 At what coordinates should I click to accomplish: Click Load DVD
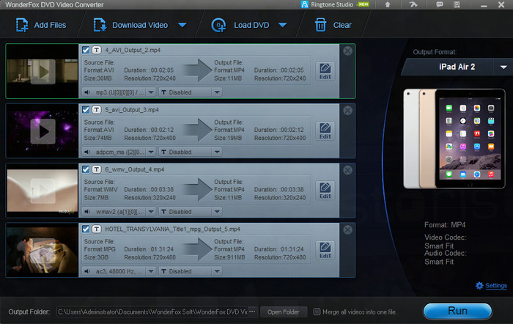(x=240, y=25)
